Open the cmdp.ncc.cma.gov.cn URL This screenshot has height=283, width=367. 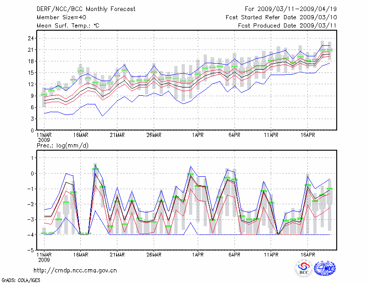pos(75,270)
